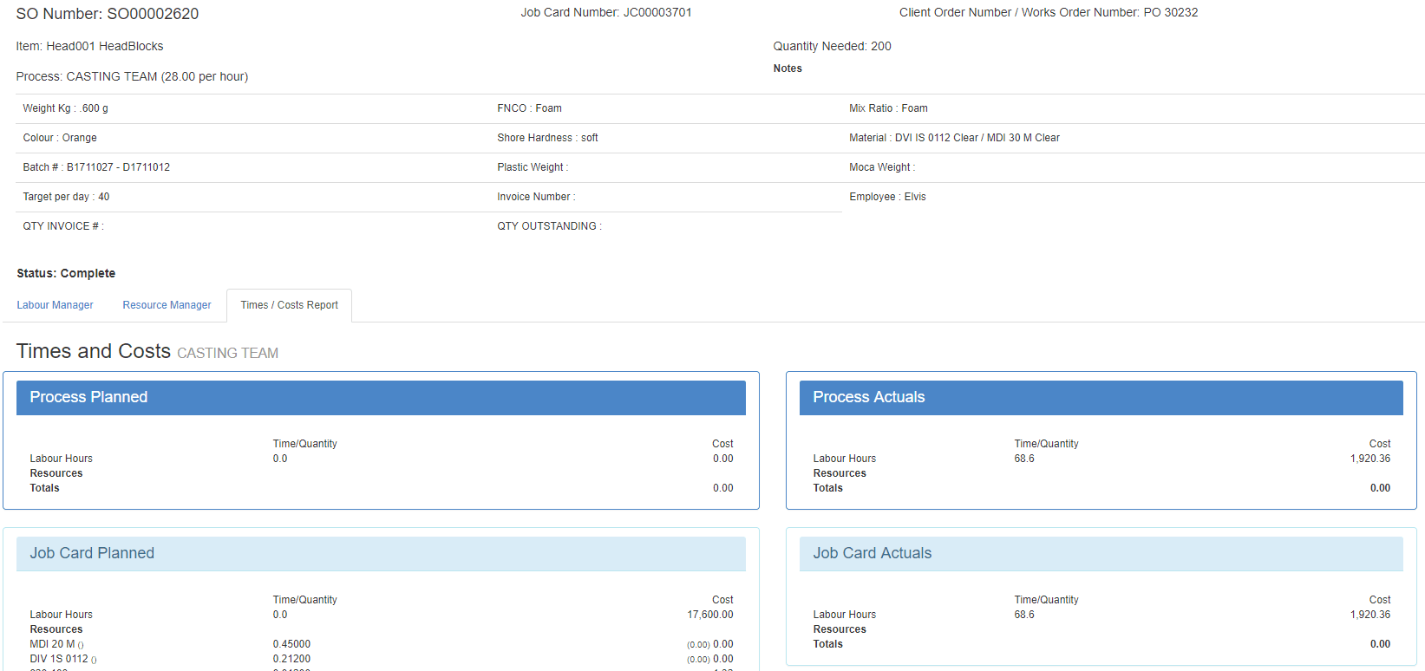Viewport: 1425px width, 671px height.
Task: Click the Notes label
Action: [788, 68]
